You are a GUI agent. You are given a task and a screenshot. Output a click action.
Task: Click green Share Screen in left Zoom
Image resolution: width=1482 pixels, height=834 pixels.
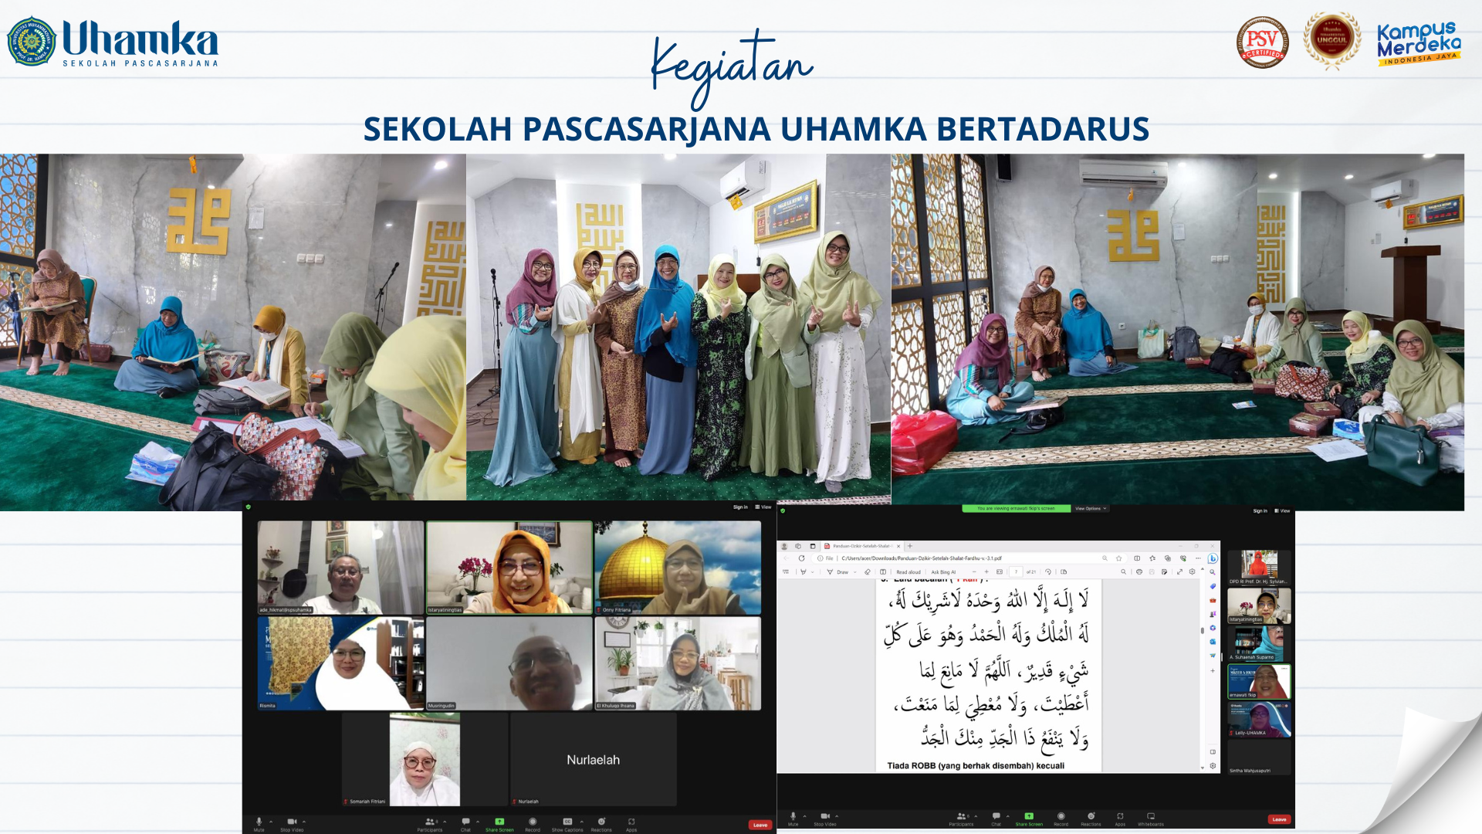(x=499, y=822)
